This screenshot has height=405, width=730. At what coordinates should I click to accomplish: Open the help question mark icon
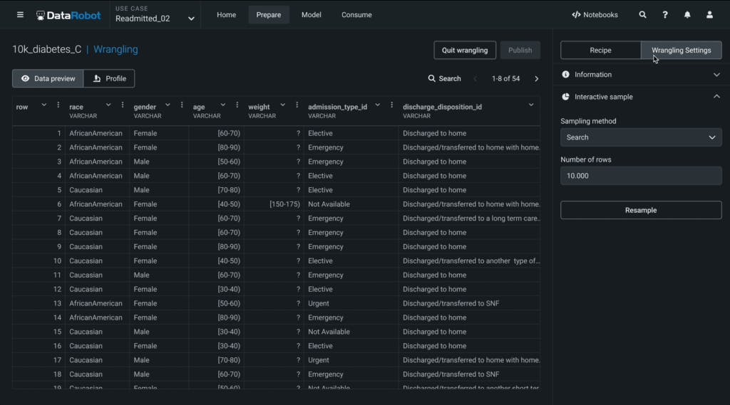point(665,15)
